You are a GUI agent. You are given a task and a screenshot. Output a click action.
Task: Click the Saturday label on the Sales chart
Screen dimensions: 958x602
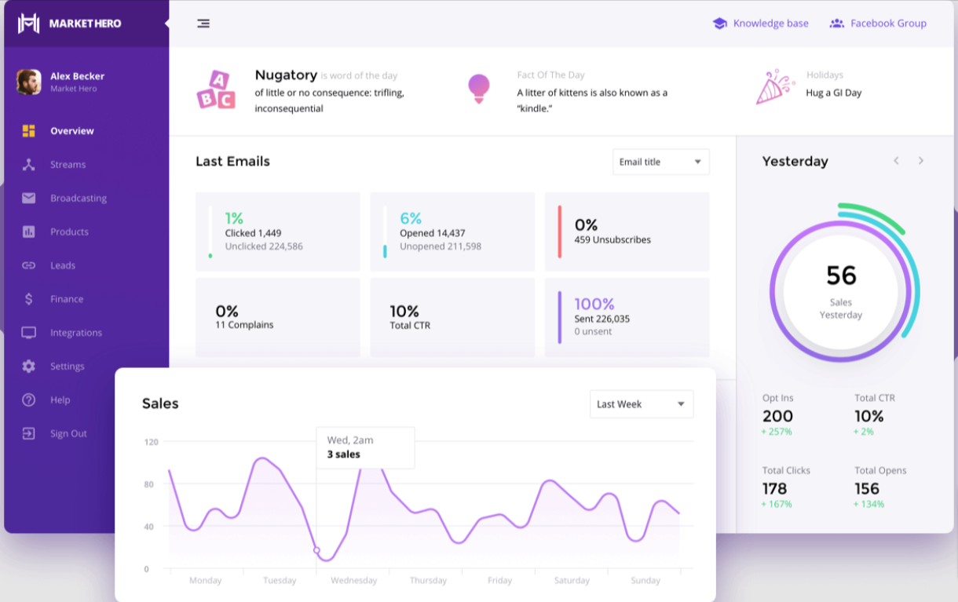point(572,581)
